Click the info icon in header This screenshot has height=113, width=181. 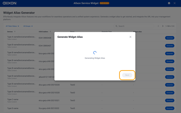click(x=169, y=3)
